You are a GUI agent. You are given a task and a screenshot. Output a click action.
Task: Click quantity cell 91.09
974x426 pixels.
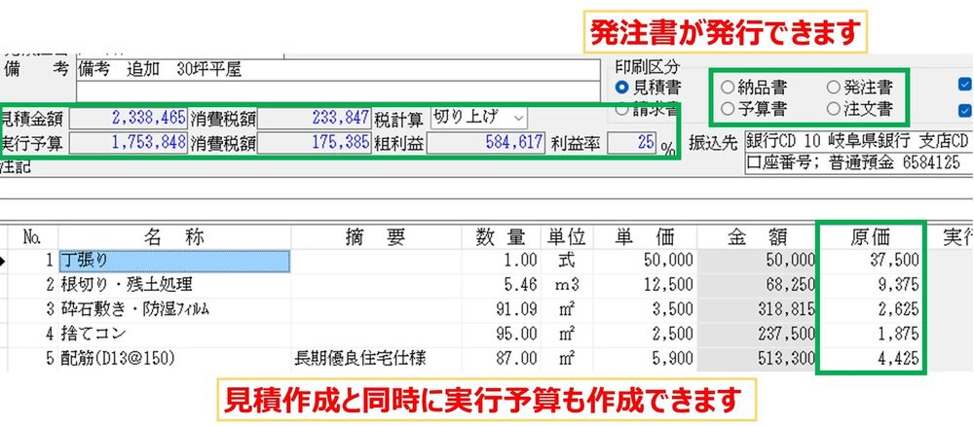click(x=501, y=309)
